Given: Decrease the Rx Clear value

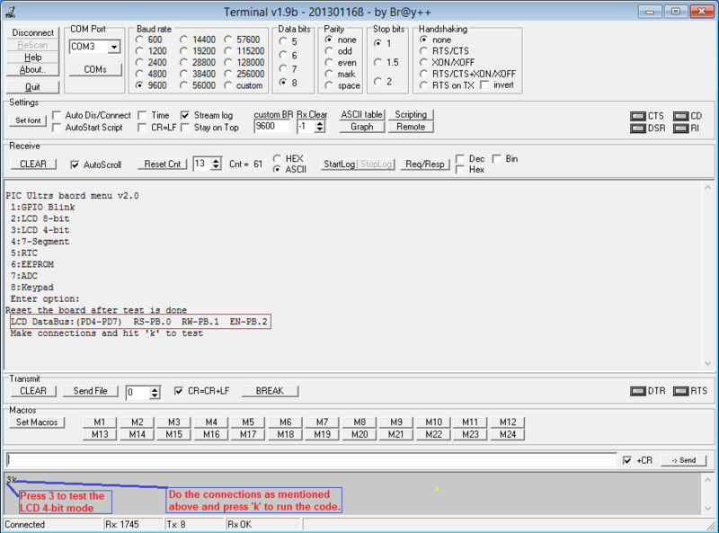Looking at the screenshot, I should 320,129.
